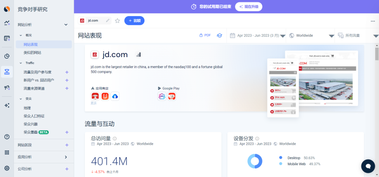Click the sparkle icon beside 流量来源渠道
Viewport: 379px width, 177px height.
[x=67, y=88]
